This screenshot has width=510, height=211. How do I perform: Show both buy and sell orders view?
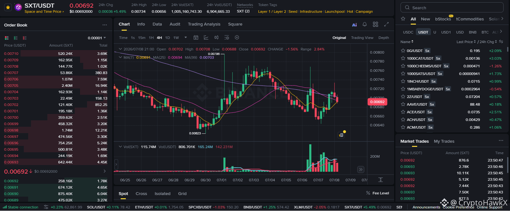tap(7, 38)
